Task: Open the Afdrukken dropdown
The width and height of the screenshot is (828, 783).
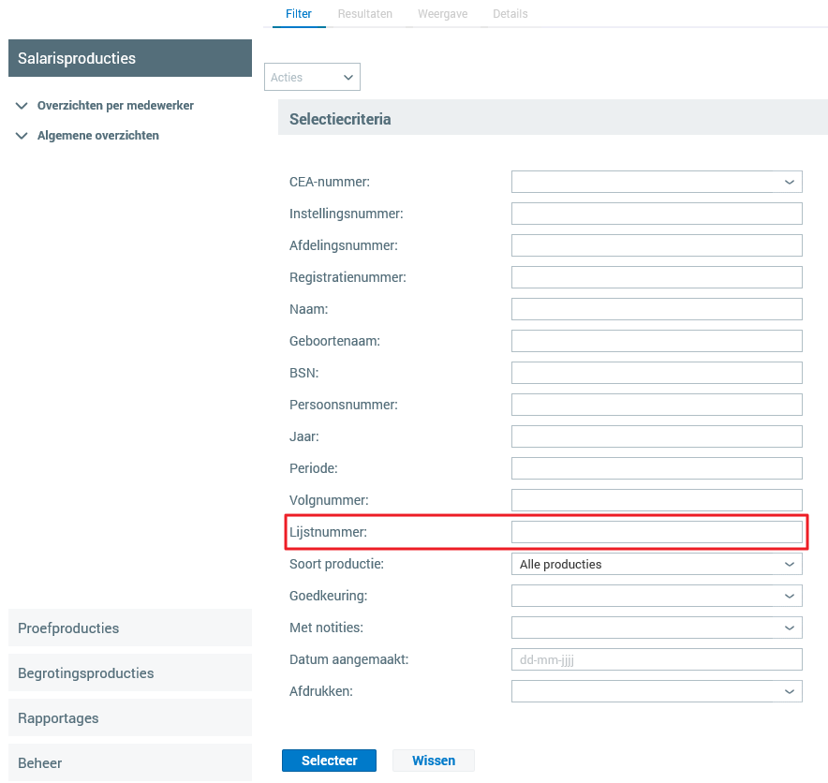Action: (657, 691)
